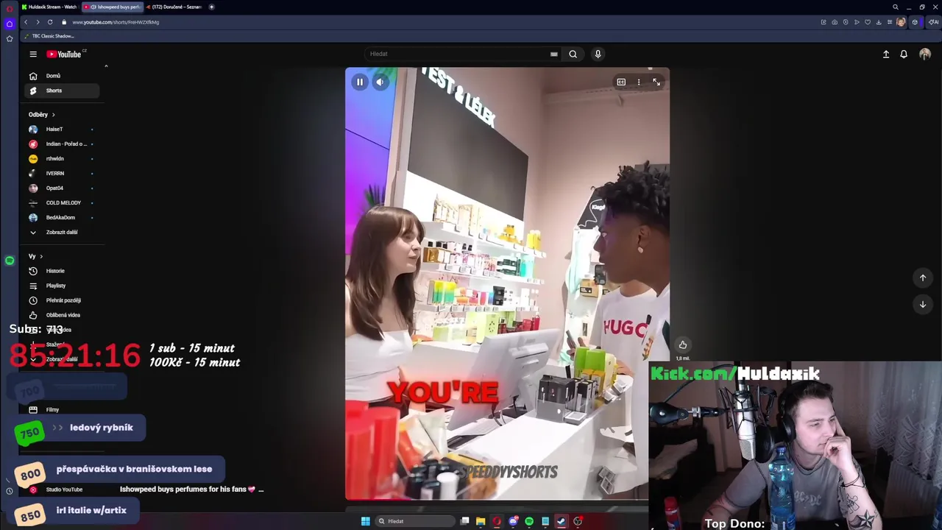Screen dimensions: 942x530
Task: Click the YouTube search magnifier button
Action: [x=573, y=54]
